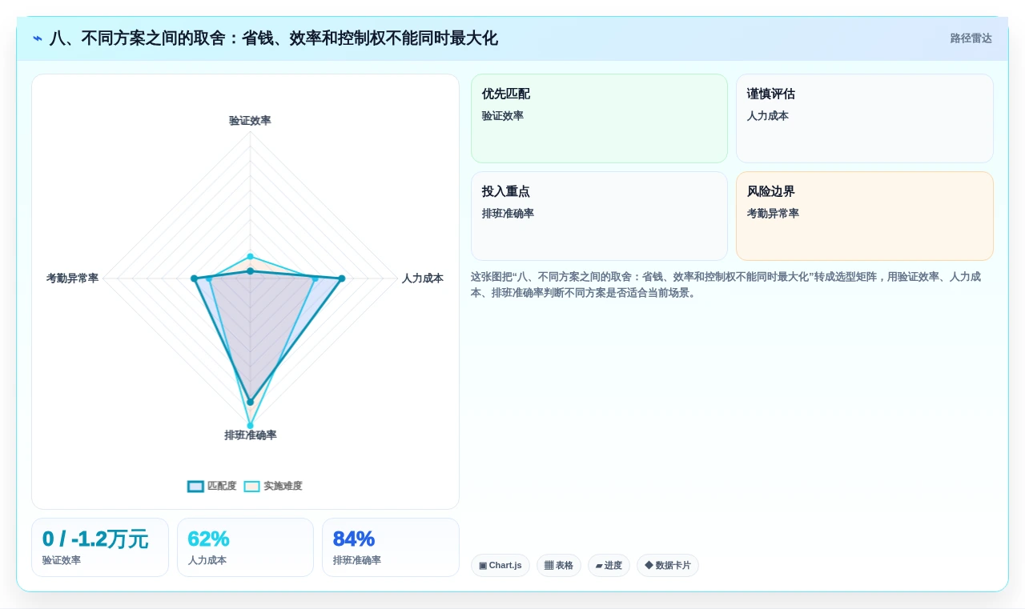This screenshot has width=1025, height=609.
Task: Open the 风险边界 card
Action: 865,216
